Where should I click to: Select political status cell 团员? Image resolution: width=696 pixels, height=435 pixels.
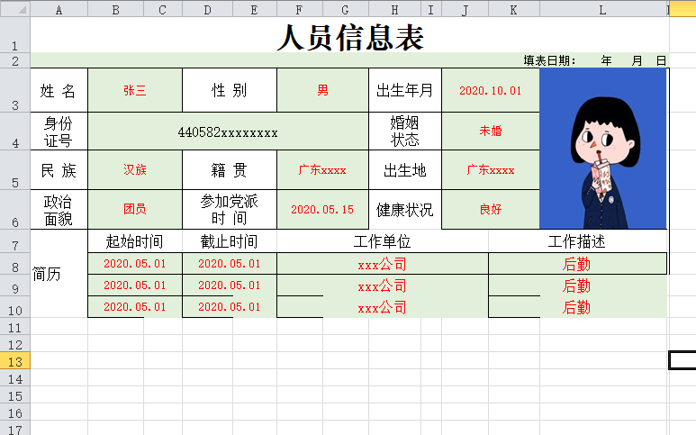(135, 210)
